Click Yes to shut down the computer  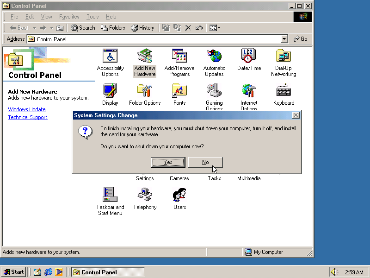click(167, 162)
